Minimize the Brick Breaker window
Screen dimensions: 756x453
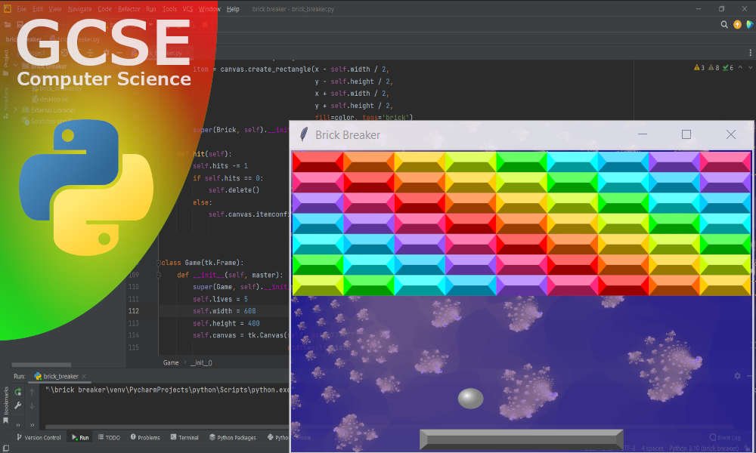pos(642,134)
